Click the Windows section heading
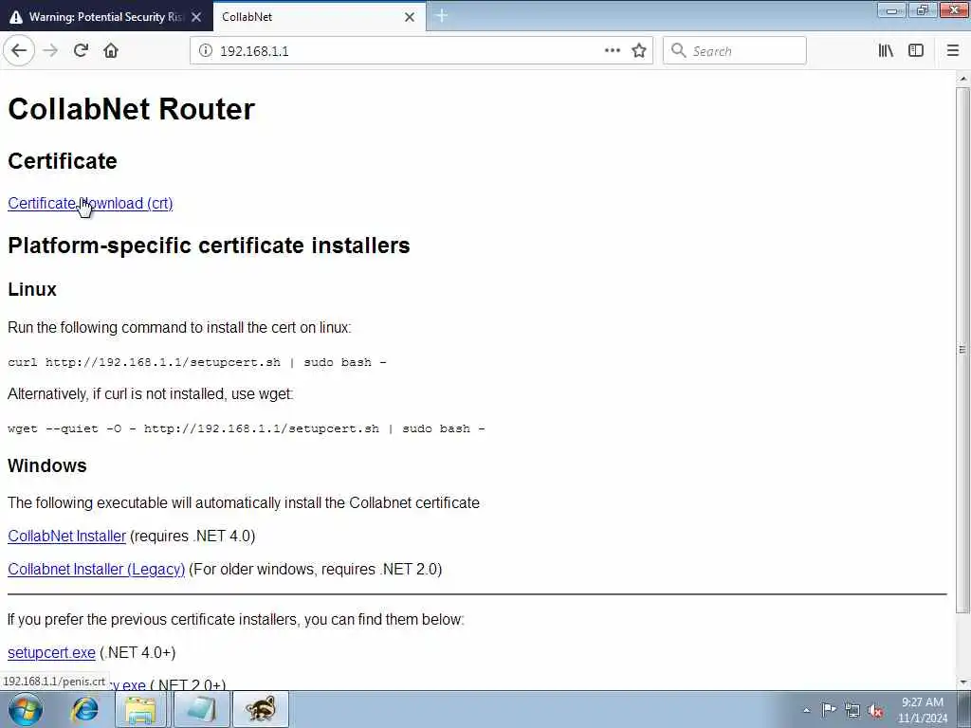Viewport: 971px width, 728px height. point(47,465)
